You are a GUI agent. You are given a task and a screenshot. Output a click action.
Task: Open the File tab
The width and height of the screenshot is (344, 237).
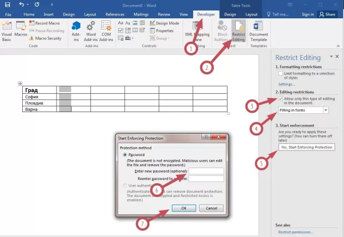[x=8, y=14]
